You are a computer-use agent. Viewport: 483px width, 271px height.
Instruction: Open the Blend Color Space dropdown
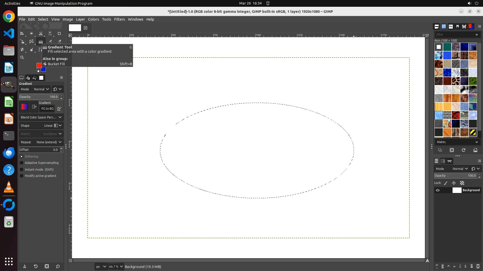click(41, 117)
